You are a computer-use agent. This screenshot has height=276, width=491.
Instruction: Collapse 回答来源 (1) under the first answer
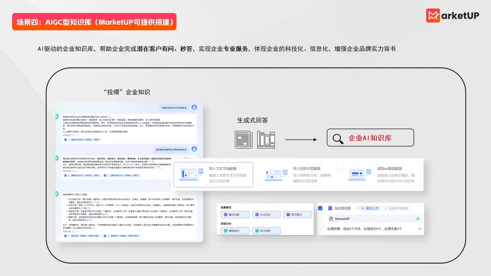(70, 135)
